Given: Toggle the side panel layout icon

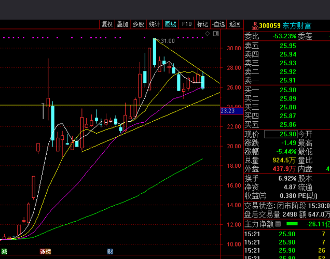Looking at the screenshot, I should tap(216, 34).
